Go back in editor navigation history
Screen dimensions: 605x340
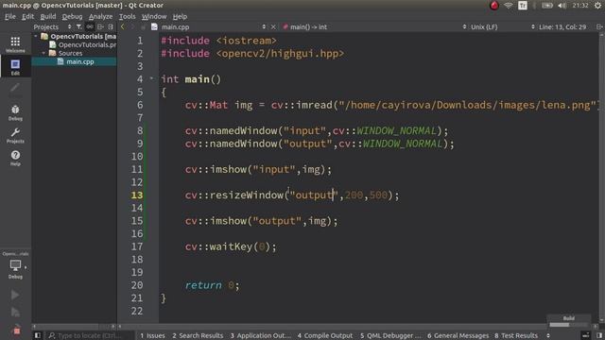(x=123, y=26)
